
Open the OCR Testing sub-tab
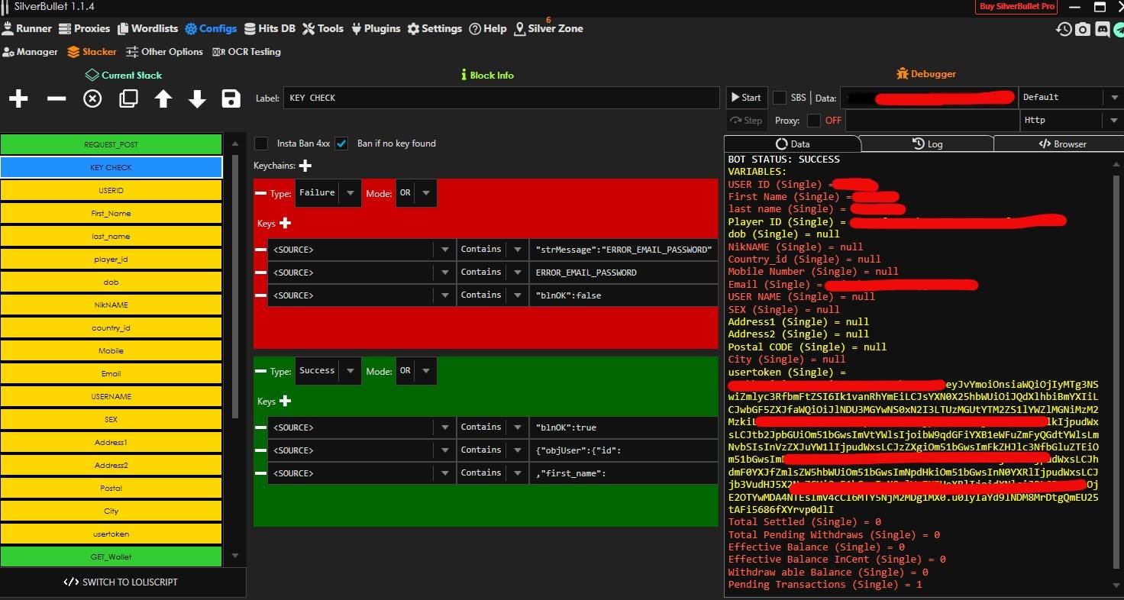247,52
